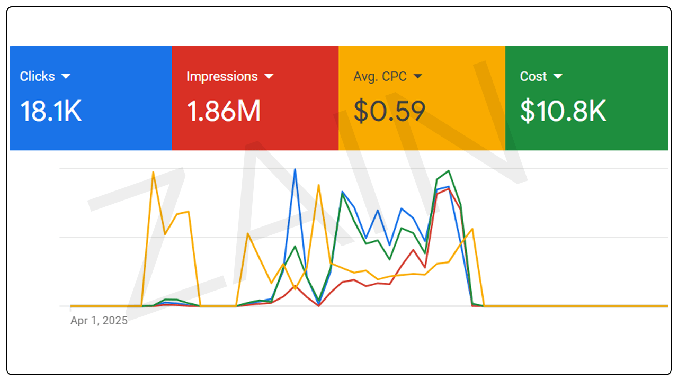
Task: Select the Avg. CPC label text
Action: tap(380, 77)
